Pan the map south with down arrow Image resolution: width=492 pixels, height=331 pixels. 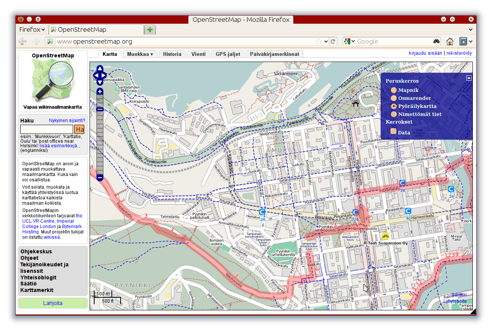pyautogui.click(x=100, y=82)
